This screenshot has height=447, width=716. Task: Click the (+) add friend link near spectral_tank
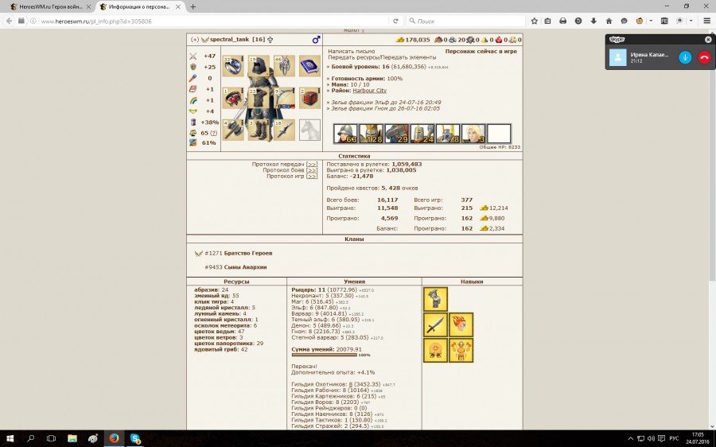(x=195, y=40)
